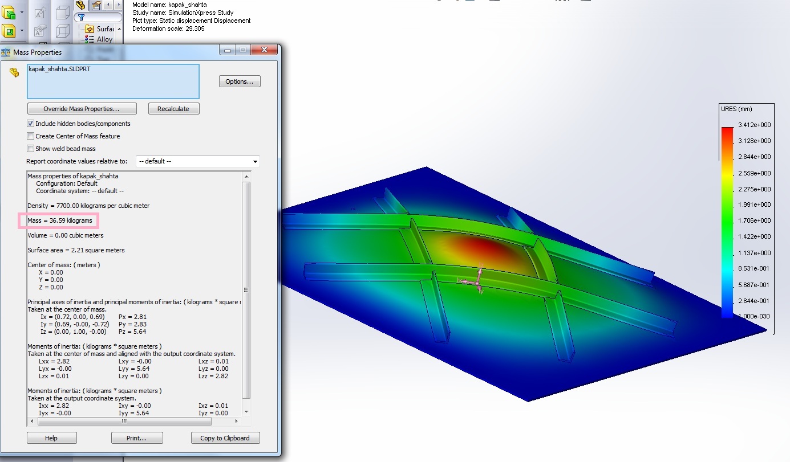Open the Report coordinate values dropdown

[x=254, y=161]
